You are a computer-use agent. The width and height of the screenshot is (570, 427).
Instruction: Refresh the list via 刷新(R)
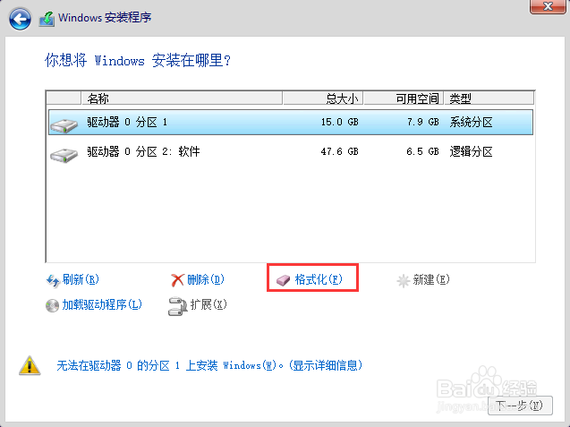[81, 279]
